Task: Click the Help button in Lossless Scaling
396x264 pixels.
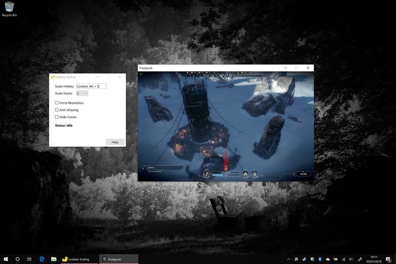Action: click(x=115, y=142)
